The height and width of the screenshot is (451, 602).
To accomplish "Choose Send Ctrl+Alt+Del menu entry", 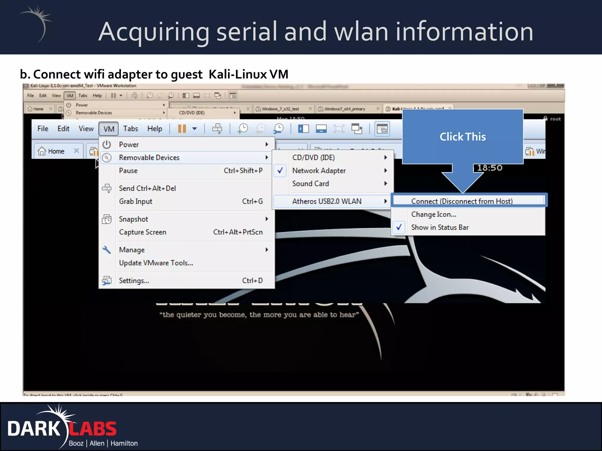I will 187,188.
